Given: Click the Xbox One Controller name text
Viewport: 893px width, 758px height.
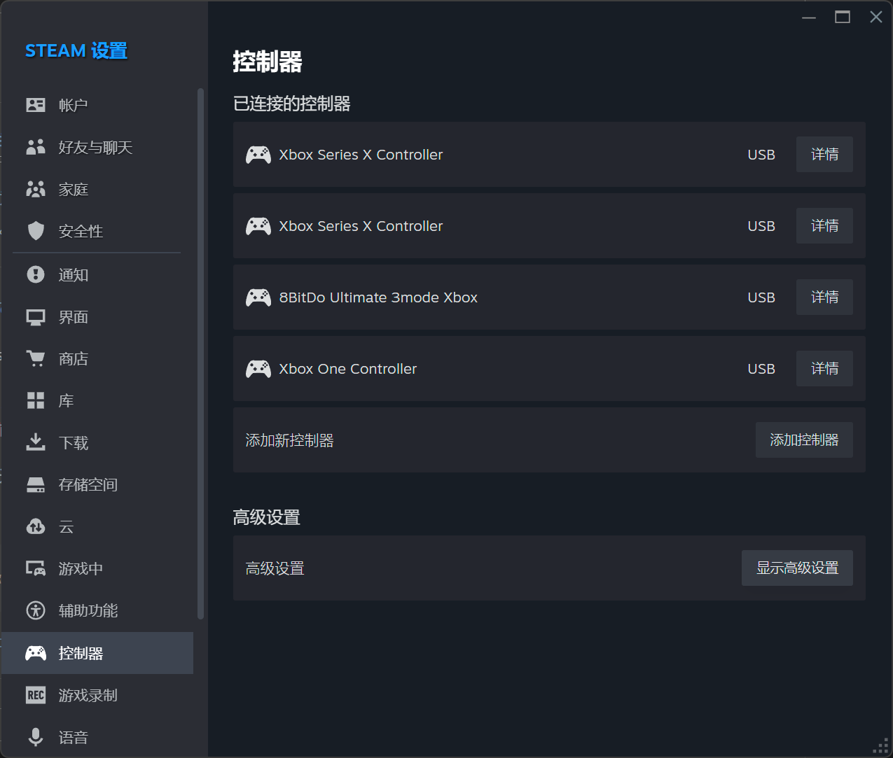Looking at the screenshot, I should [348, 369].
